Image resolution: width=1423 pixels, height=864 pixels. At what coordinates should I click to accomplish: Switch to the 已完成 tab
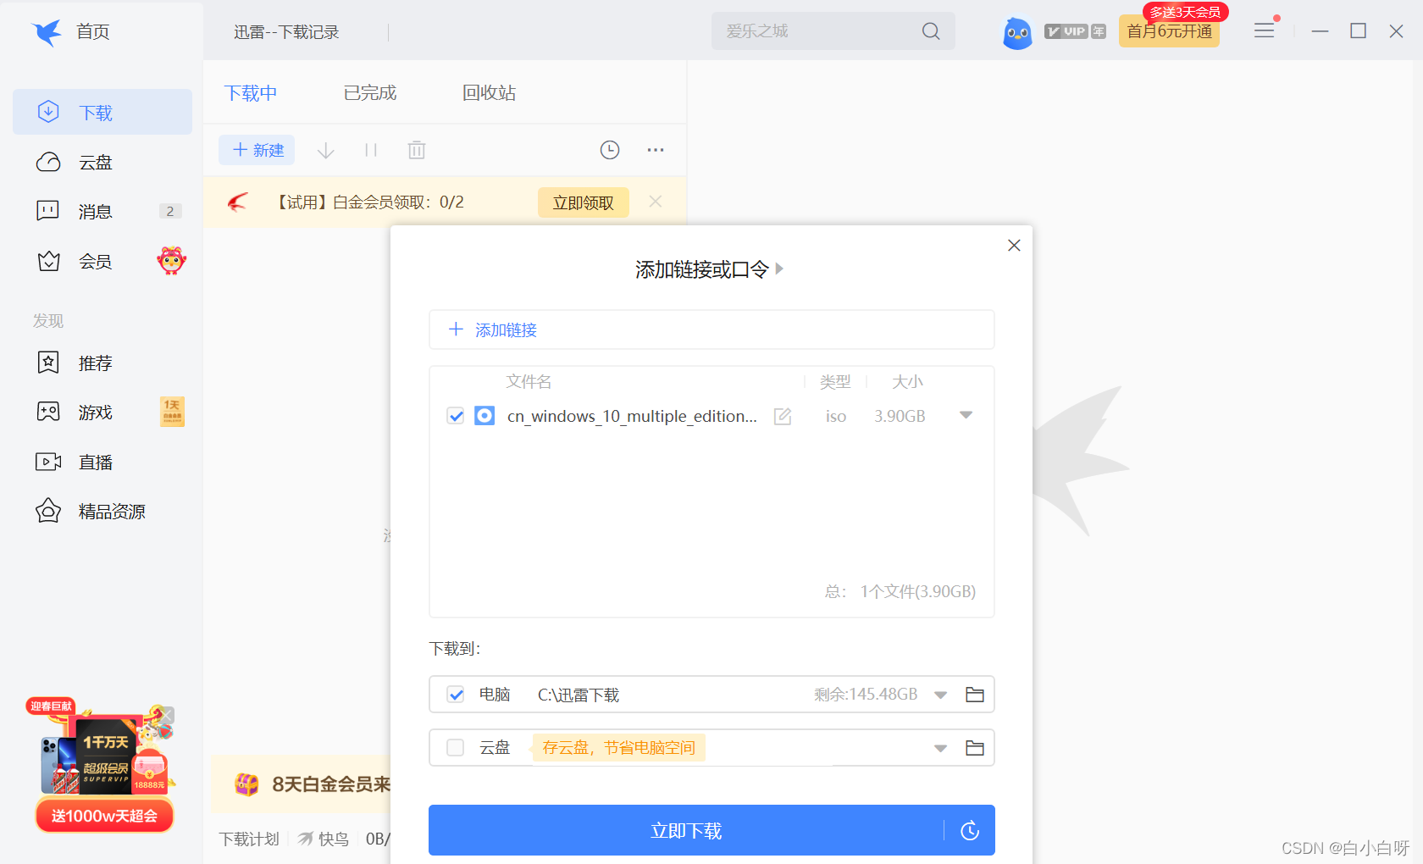(x=369, y=93)
